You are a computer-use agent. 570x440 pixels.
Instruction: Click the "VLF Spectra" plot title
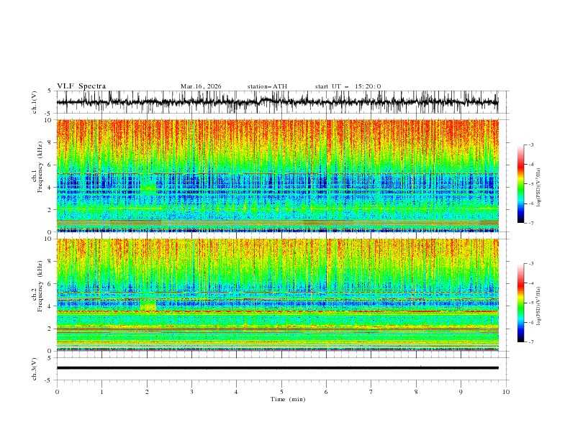[x=81, y=86]
